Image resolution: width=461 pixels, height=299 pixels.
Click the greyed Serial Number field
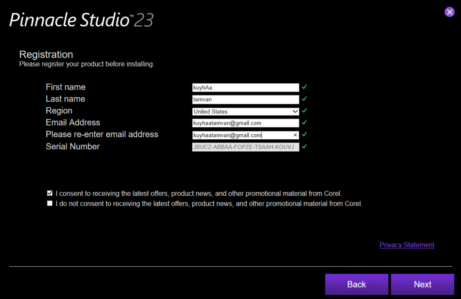click(246, 147)
